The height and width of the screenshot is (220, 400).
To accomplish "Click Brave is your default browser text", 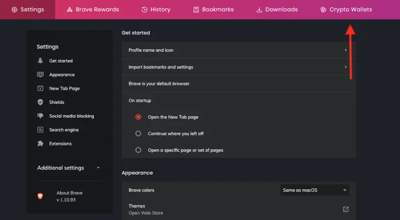I will 159,83.
